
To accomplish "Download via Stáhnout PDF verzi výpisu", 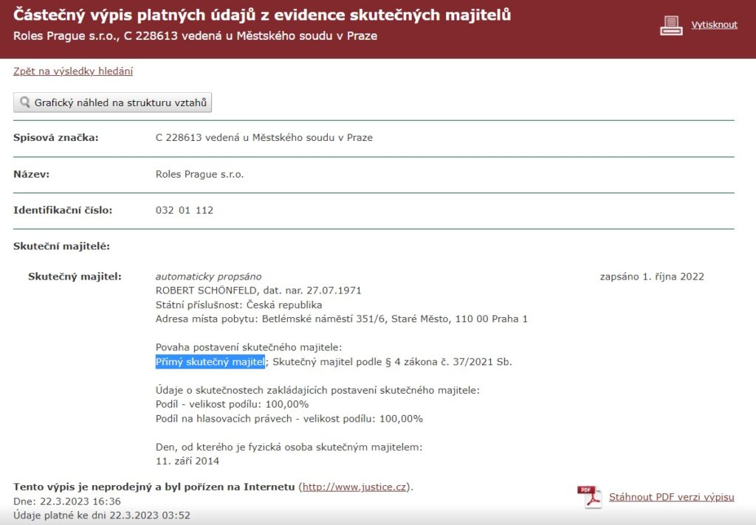I will [x=671, y=497].
